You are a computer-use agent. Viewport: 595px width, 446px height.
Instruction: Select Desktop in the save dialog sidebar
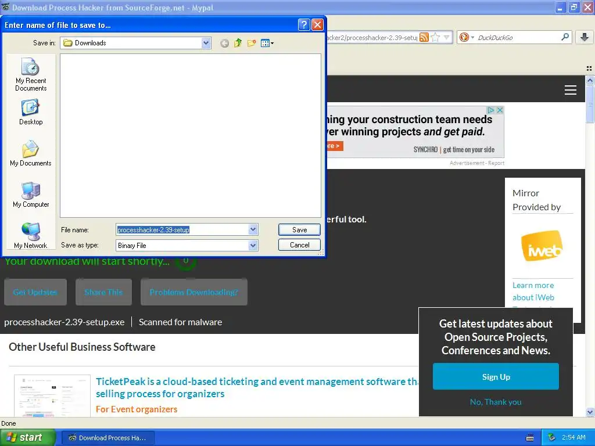[31, 112]
